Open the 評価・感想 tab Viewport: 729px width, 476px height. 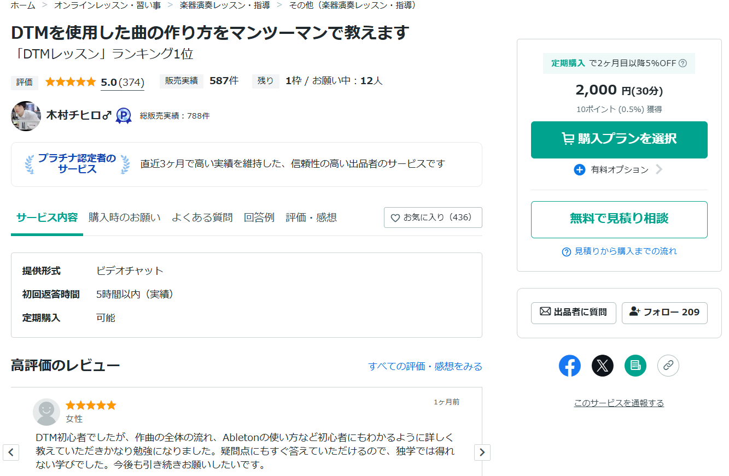point(311,218)
